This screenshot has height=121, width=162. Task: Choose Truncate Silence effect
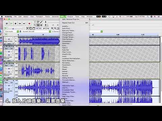74,80
